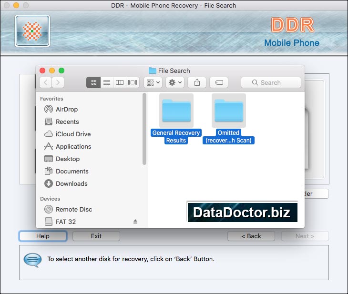
Task: Click the Share toolbar icon
Action: (197, 82)
